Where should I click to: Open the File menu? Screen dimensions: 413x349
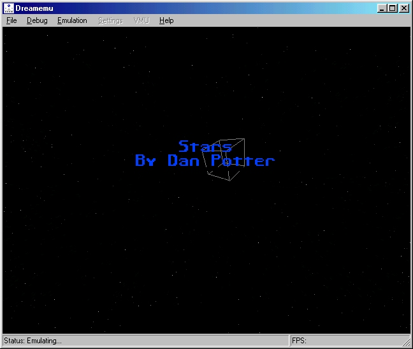tap(11, 20)
